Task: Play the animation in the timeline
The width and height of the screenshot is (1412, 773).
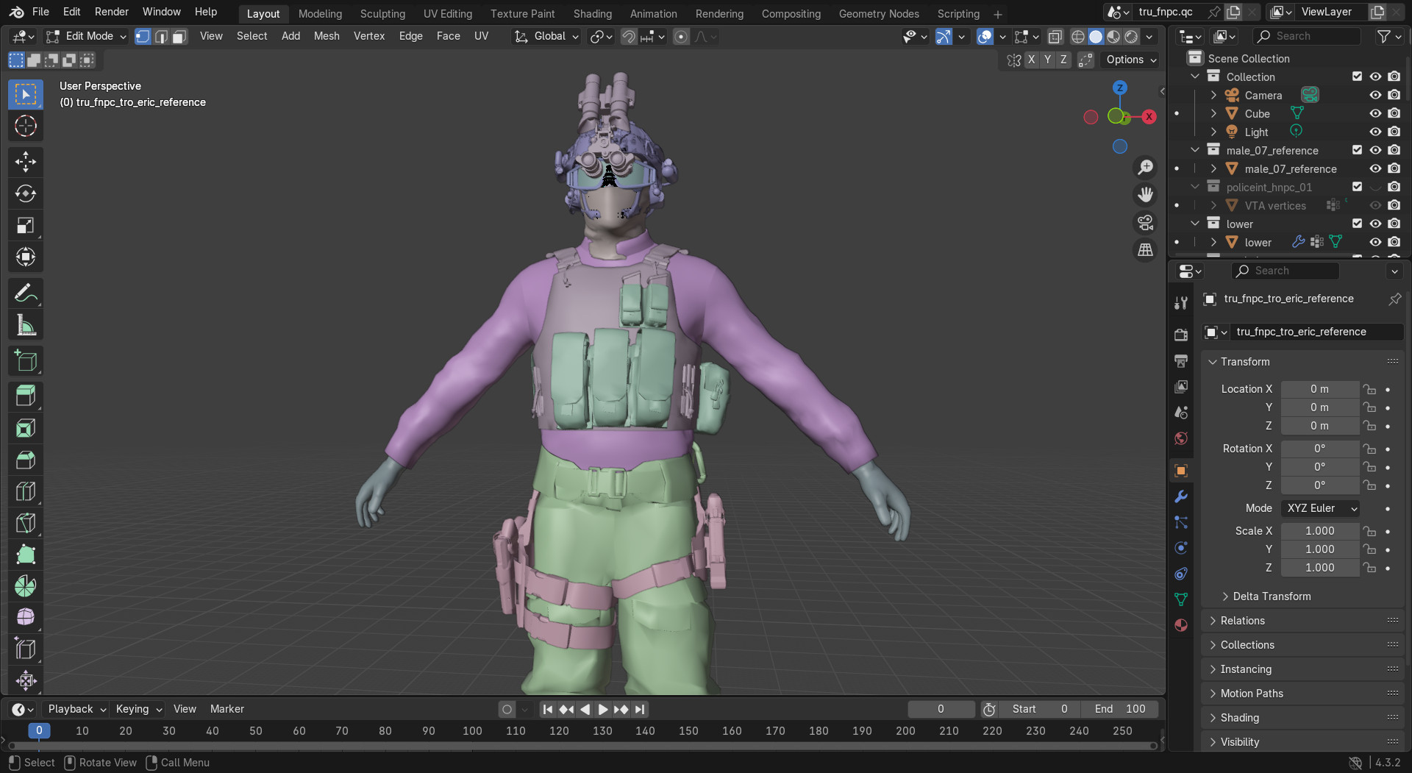Action: 602,709
